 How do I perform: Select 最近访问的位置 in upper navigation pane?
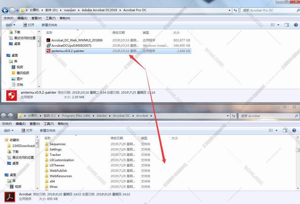coord(25,38)
